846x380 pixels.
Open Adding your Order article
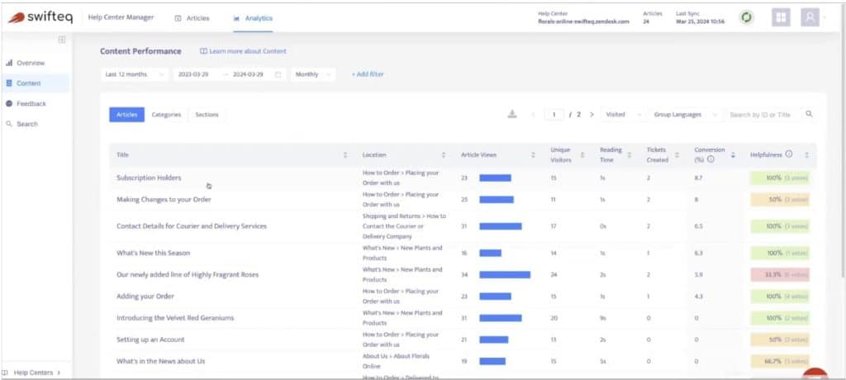145,296
